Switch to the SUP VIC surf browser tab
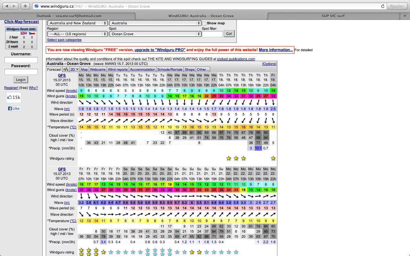 pos(333,16)
